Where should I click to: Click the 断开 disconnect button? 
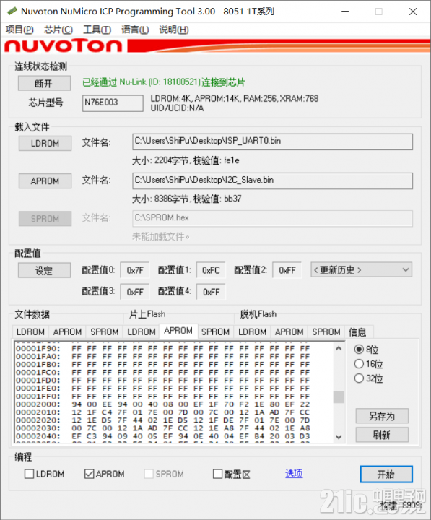(44, 83)
